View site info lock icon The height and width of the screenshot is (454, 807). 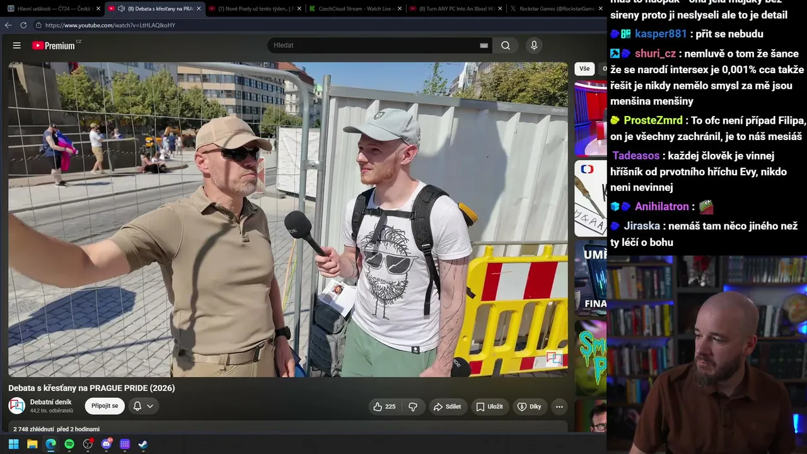38,25
